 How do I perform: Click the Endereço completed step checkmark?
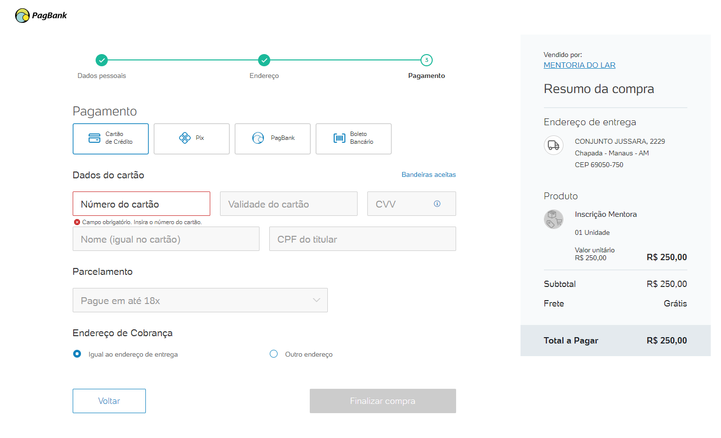pyautogui.click(x=264, y=60)
